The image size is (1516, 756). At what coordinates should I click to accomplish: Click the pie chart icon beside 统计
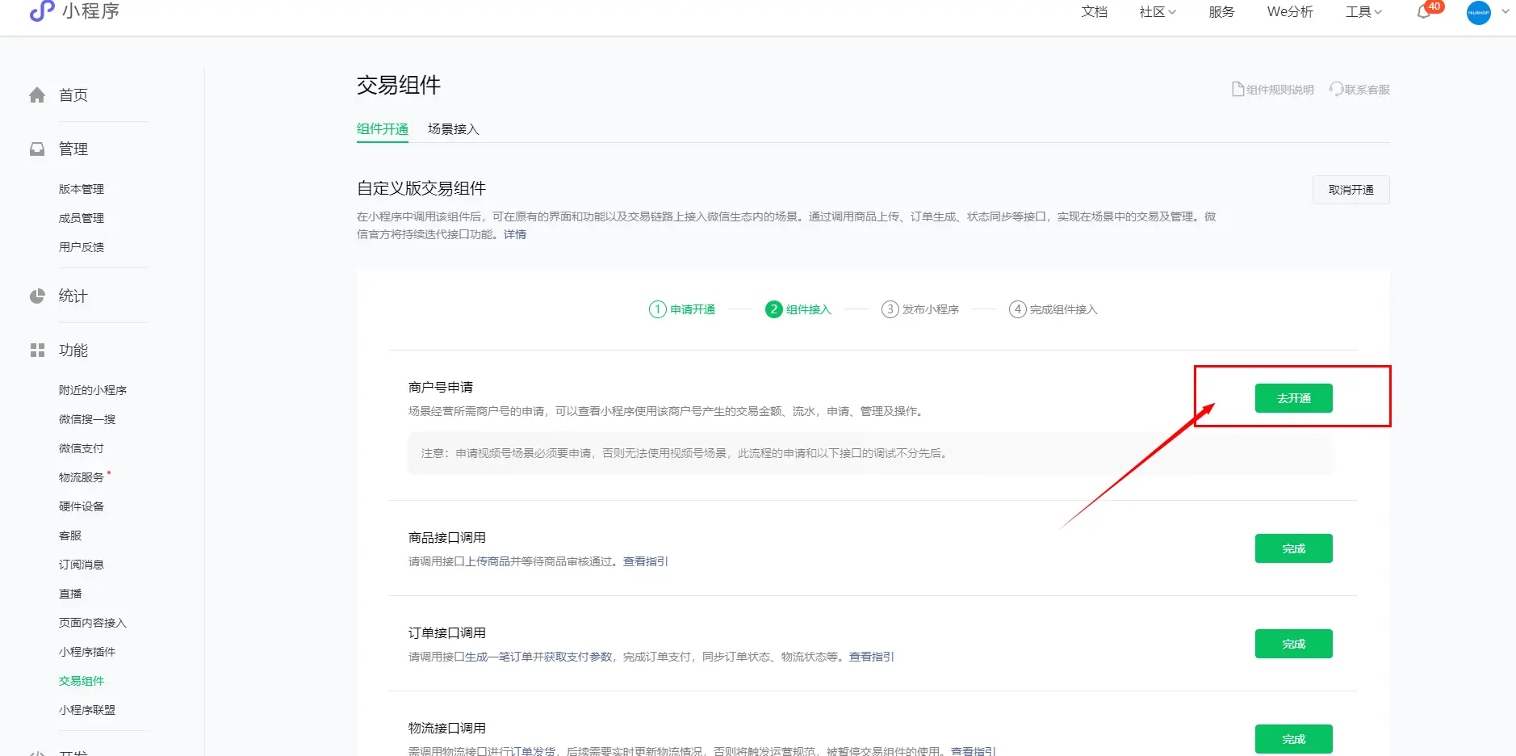[x=37, y=296]
